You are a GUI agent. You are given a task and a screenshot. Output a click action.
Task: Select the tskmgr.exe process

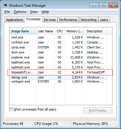(x=58, y=77)
